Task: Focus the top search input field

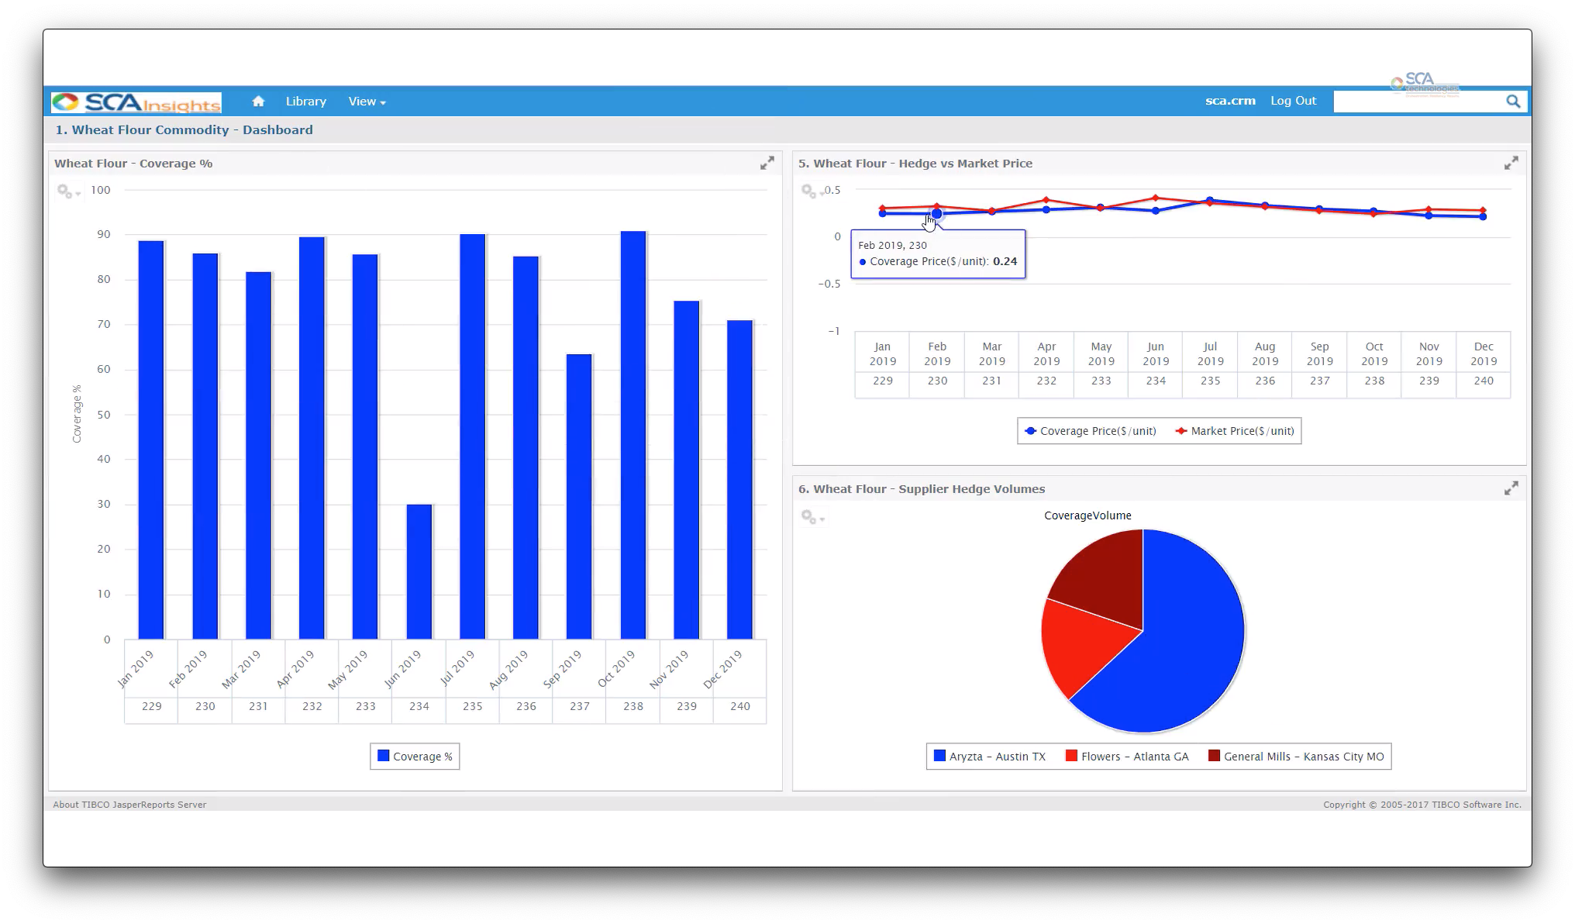Action: click(x=1419, y=101)
